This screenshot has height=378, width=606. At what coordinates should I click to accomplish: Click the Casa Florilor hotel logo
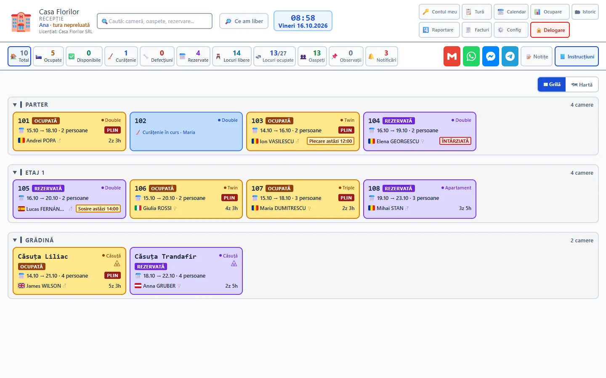[21, 22]
